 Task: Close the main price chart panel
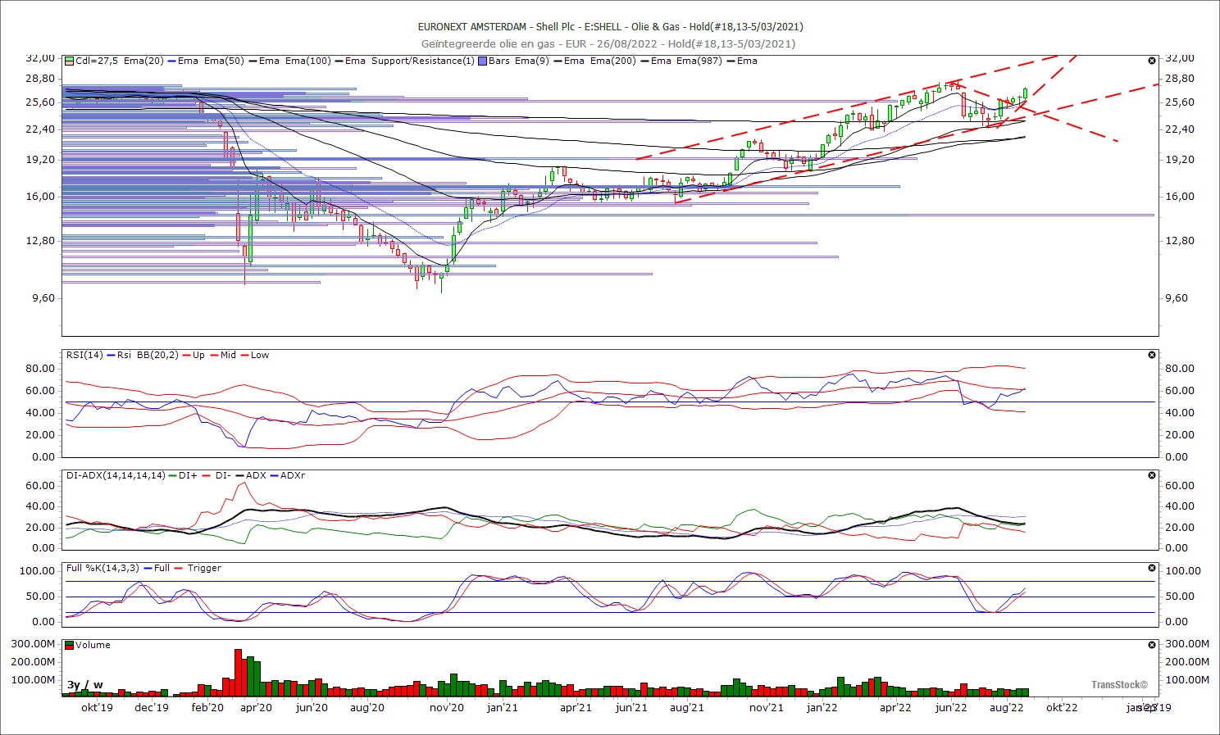1152,61
